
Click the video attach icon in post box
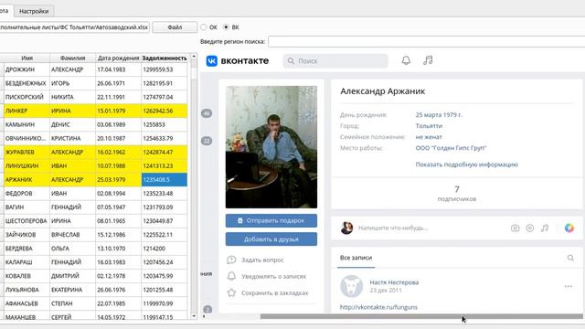coord(530,228)
